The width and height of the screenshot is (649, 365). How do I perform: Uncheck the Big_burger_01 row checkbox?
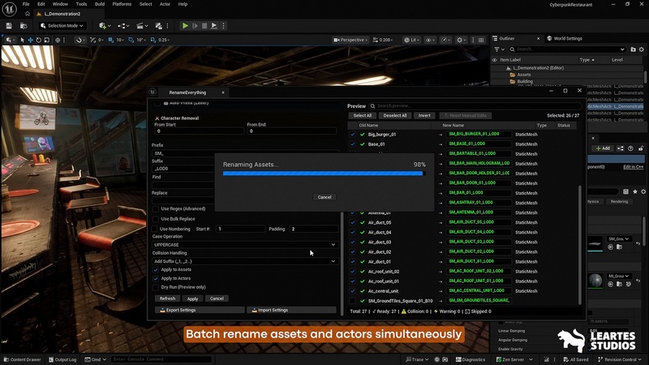(353, 134)
